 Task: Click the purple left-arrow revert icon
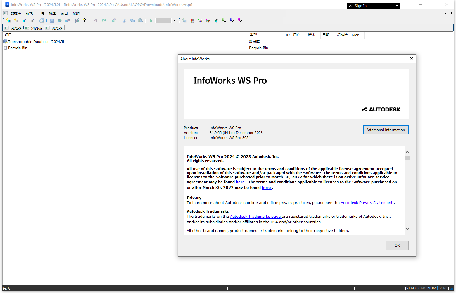click(68, 20)
